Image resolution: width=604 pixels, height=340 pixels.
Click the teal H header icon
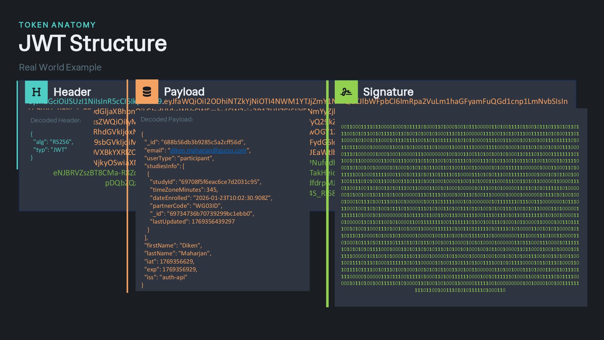point(36,92)
